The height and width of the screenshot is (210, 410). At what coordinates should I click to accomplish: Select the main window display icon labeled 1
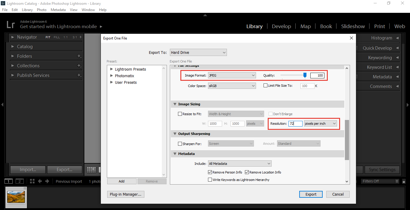(9, 181)
